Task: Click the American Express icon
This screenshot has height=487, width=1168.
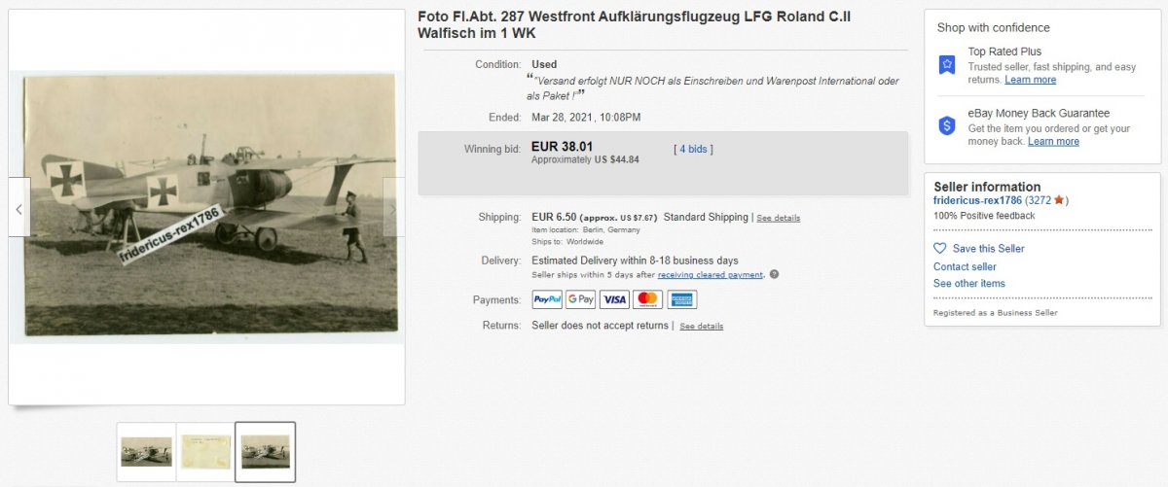Action: [680, 299]
